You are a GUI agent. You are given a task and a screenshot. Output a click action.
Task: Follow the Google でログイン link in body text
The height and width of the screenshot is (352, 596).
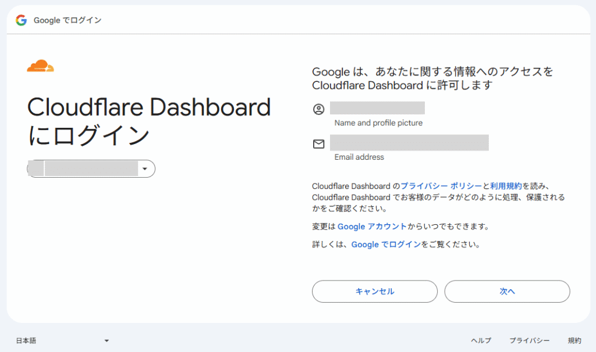[x=386, y=245]
